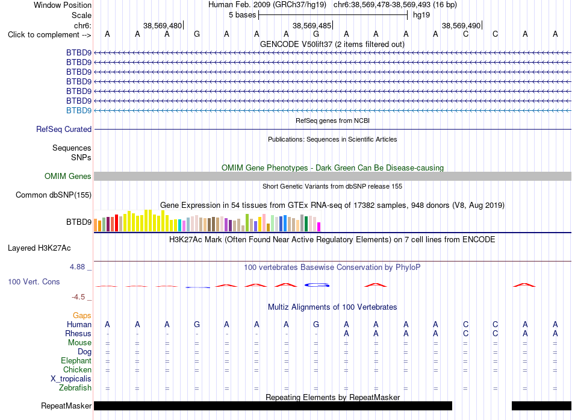Click the 38,569,485 ruler position
This screenshot has width=572, height=420.
312,25
